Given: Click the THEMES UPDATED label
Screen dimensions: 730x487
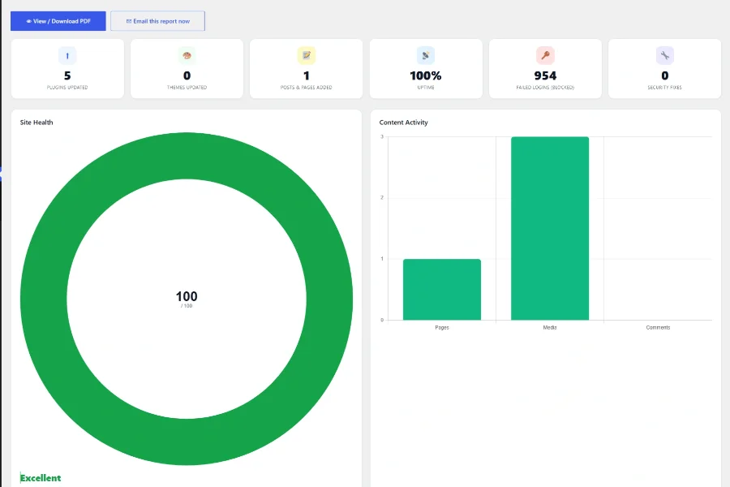Looking at the screenshot, I should point(187,88).
